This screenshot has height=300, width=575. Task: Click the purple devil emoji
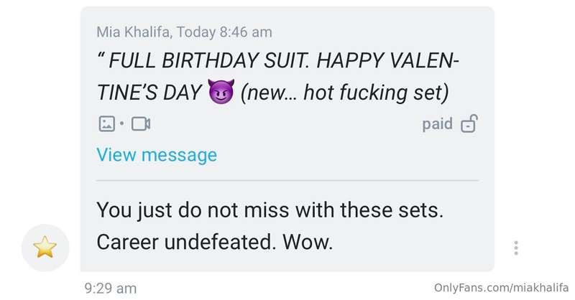click(221, 91)
